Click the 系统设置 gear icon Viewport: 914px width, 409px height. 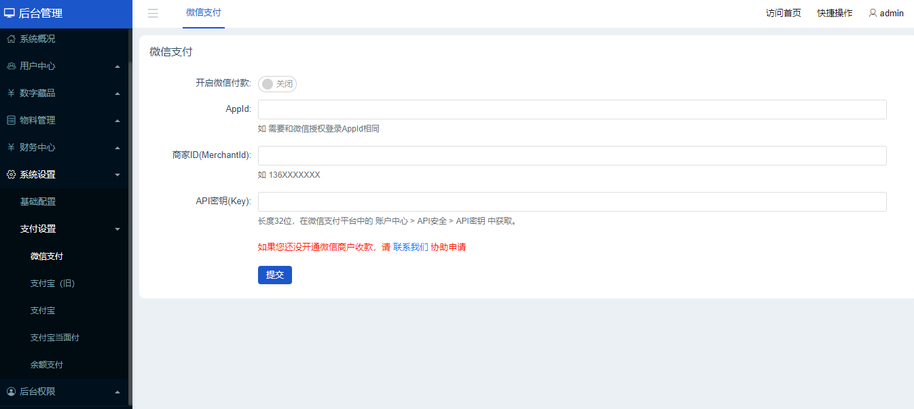coord(10,174)
